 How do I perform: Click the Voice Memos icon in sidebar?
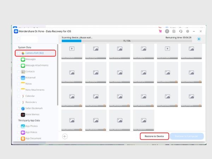[x=23, y=114]
